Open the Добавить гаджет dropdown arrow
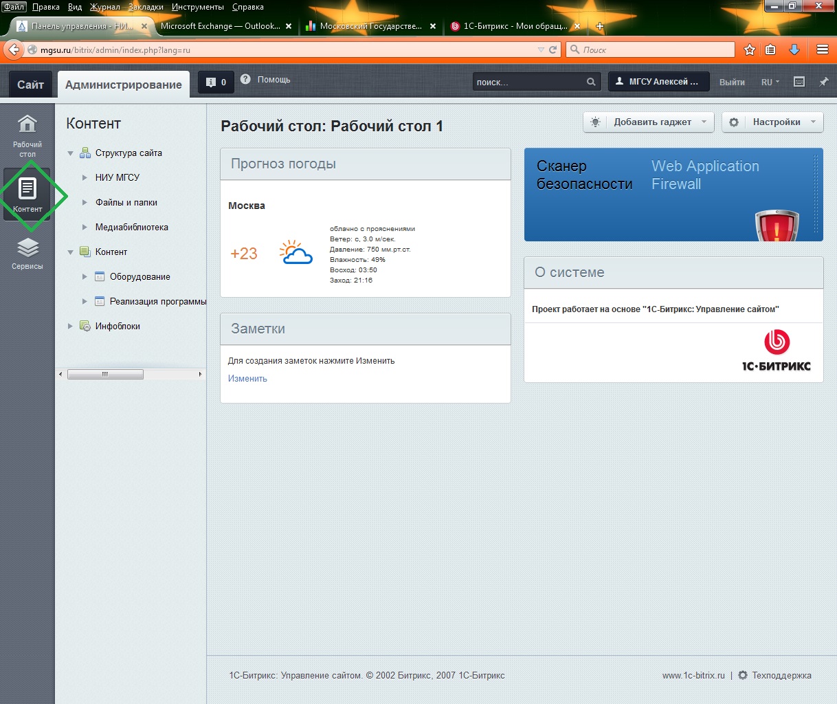The width and height of the screenshot is (837, 704). point(704,122)
